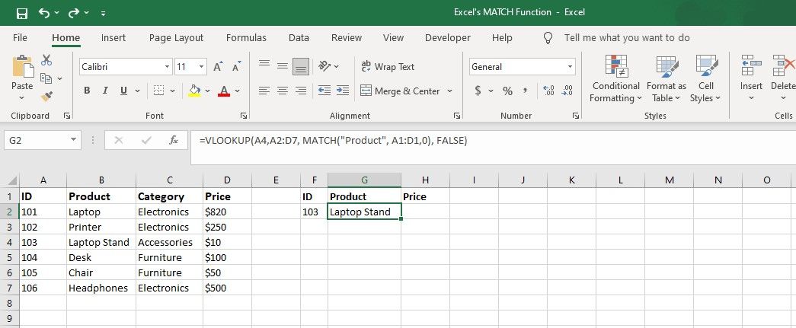Click the Paste clipboard icon
The image size is (796, 328).
coord(22,66)
